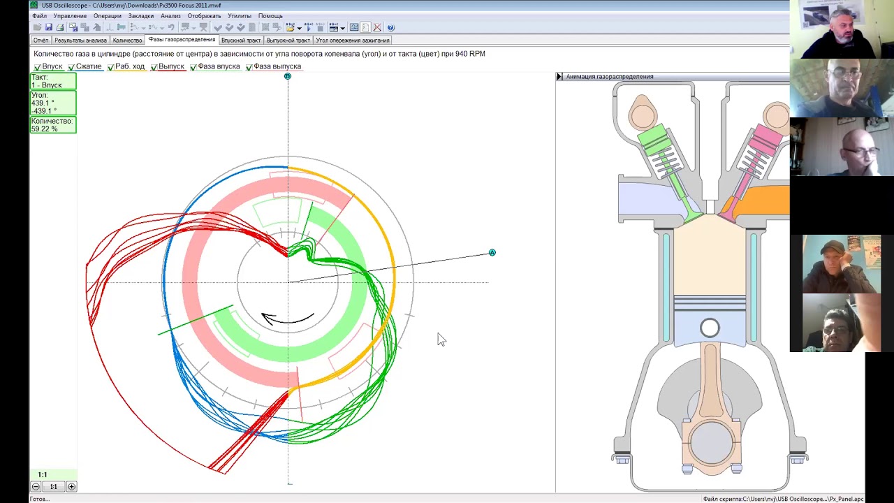Click the topmost bearded participant video thumbnail
The image size is (894, 503).
(842, 29)
